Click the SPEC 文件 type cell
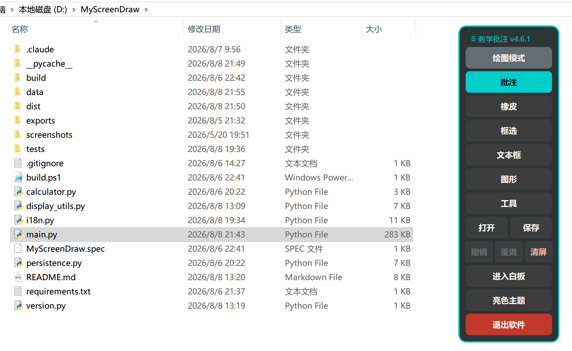The image size is (572, 351). pos(304,249)
